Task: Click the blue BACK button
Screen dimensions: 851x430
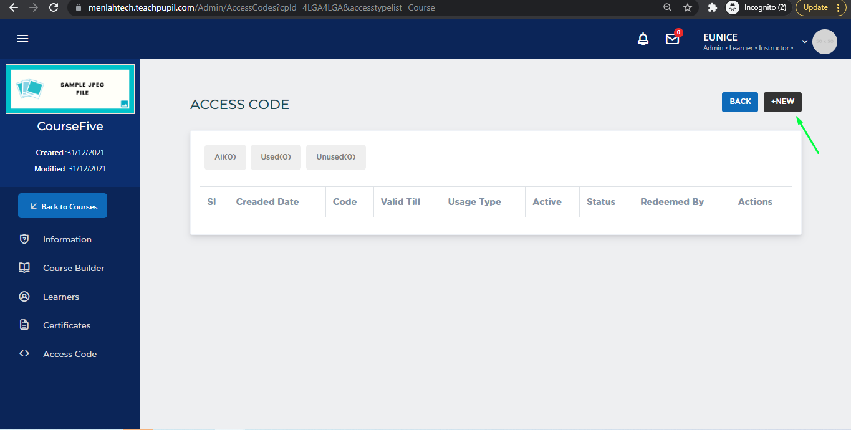Action: pyautogui.click(x=740, y=102)
